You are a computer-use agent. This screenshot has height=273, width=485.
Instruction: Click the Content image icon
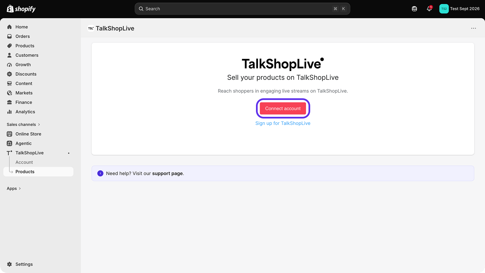pos(9,83)
